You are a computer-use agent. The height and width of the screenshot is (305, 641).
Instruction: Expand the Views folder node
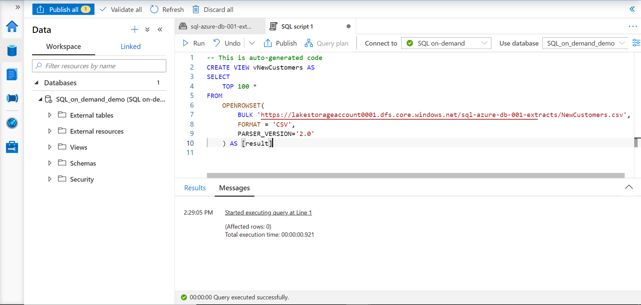(x=50, y=147)
